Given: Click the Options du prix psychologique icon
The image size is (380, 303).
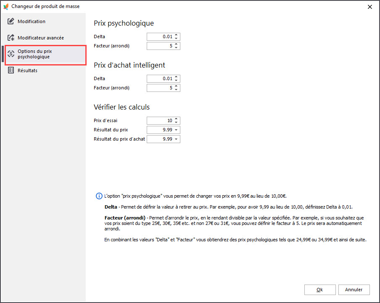Looking at the screenshot, I should [11, 54].
